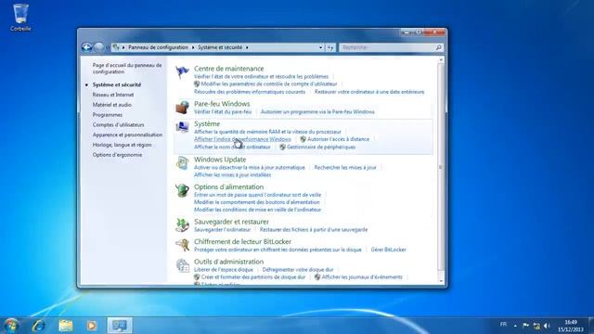This screenshot has height=334, width=594.
Task: Click the Options d'alimentation battery icon
Action: (182, 190)
